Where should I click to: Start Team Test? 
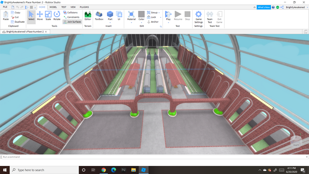pyautogui.click(x=210, y=17)
